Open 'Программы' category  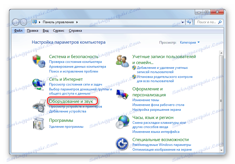point(61,120)
